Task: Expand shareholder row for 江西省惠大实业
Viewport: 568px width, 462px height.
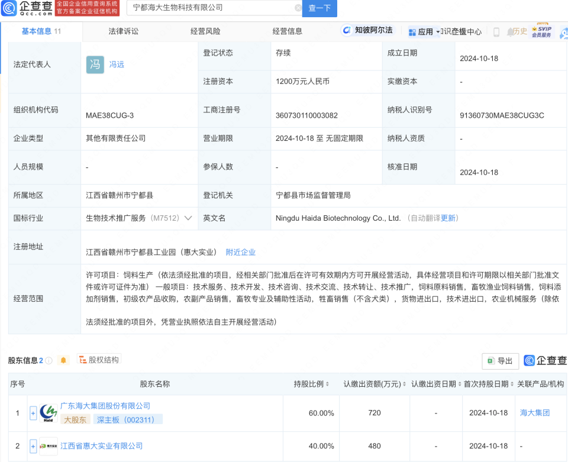Action: pos(34,447)
